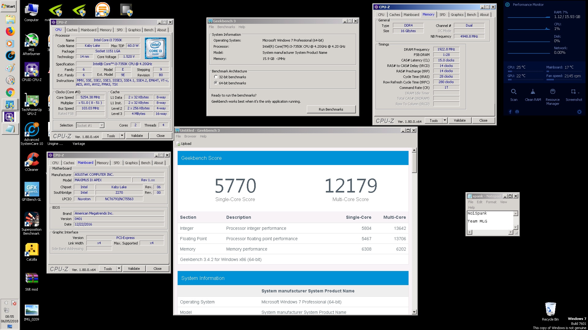Click Validate in top-left CPU-Z window
Viewport: 588px width, 330px height.
137,136
